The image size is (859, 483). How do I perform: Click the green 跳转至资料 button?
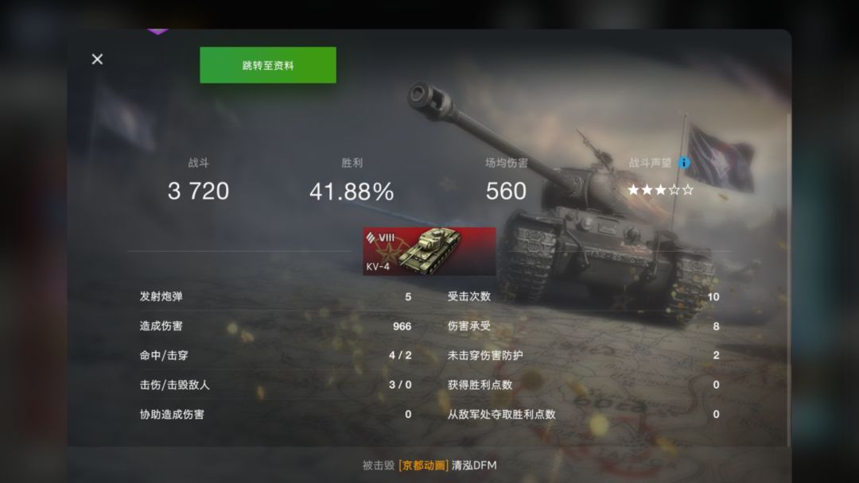[268, 65]
